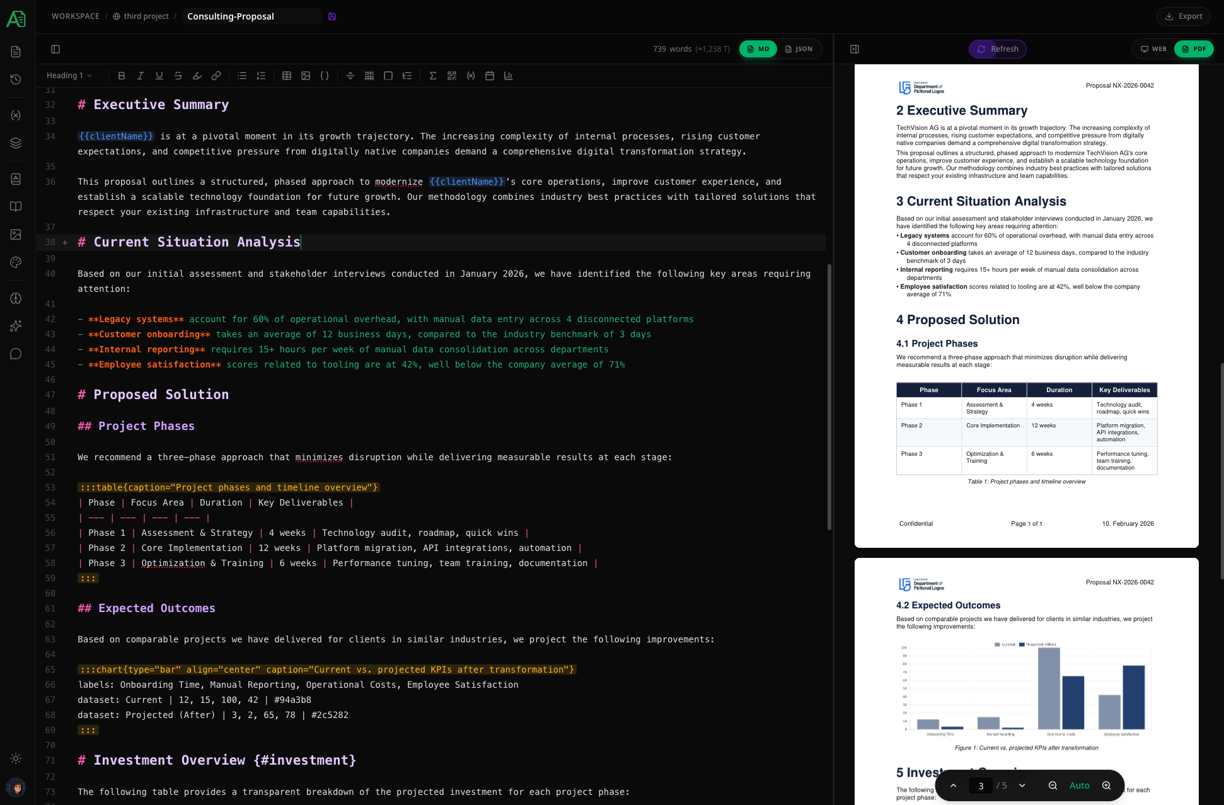Toggle bold formatting in the editor toolbar
The width and height of the screenshot is (1224, 805).
122,76
